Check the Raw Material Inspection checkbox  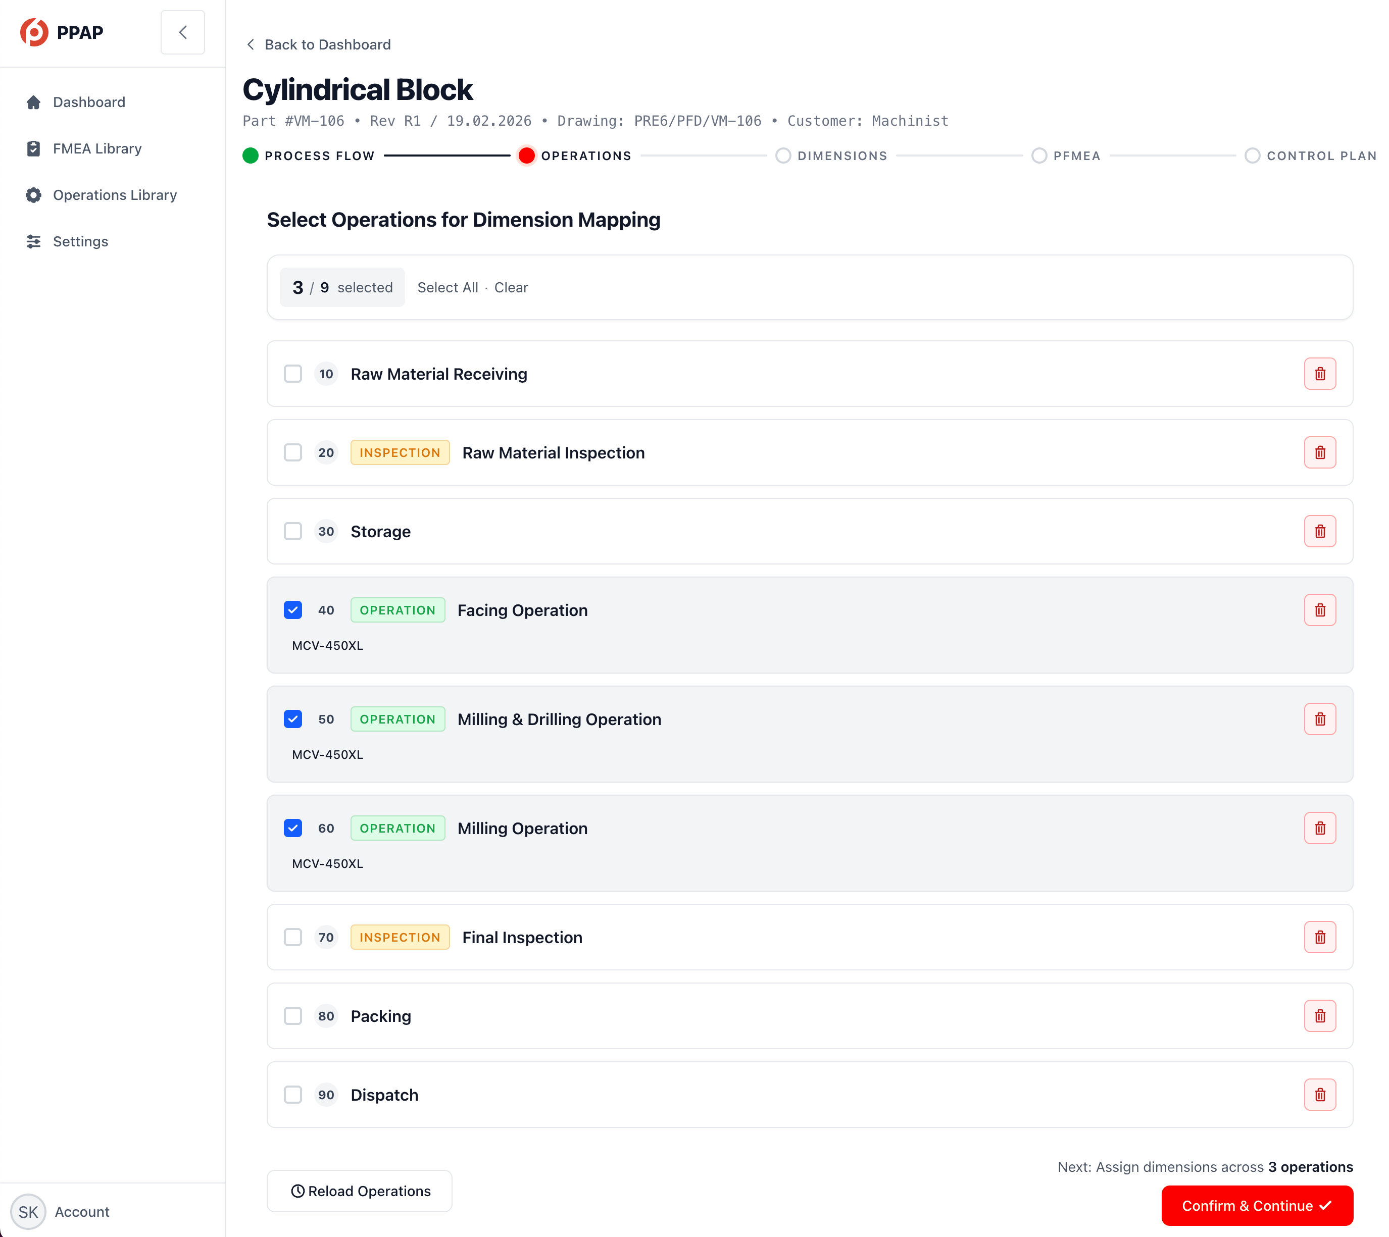293,453
